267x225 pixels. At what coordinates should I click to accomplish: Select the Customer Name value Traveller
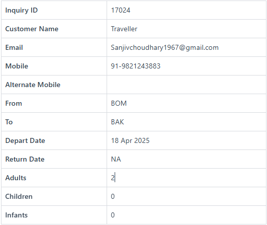click(124, 29)
